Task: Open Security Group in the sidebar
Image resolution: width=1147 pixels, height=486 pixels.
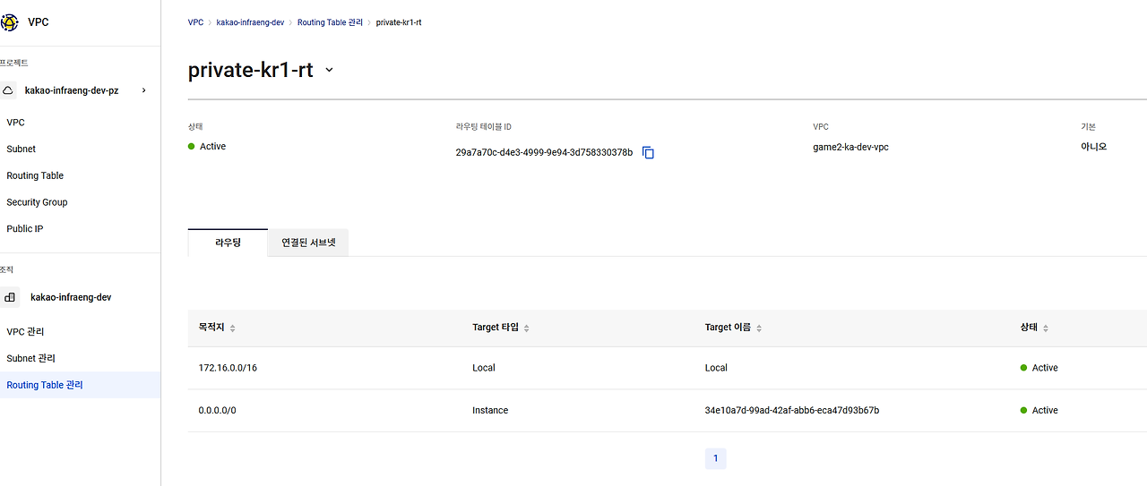Action: pyautogui.click(x=37, y=202)
